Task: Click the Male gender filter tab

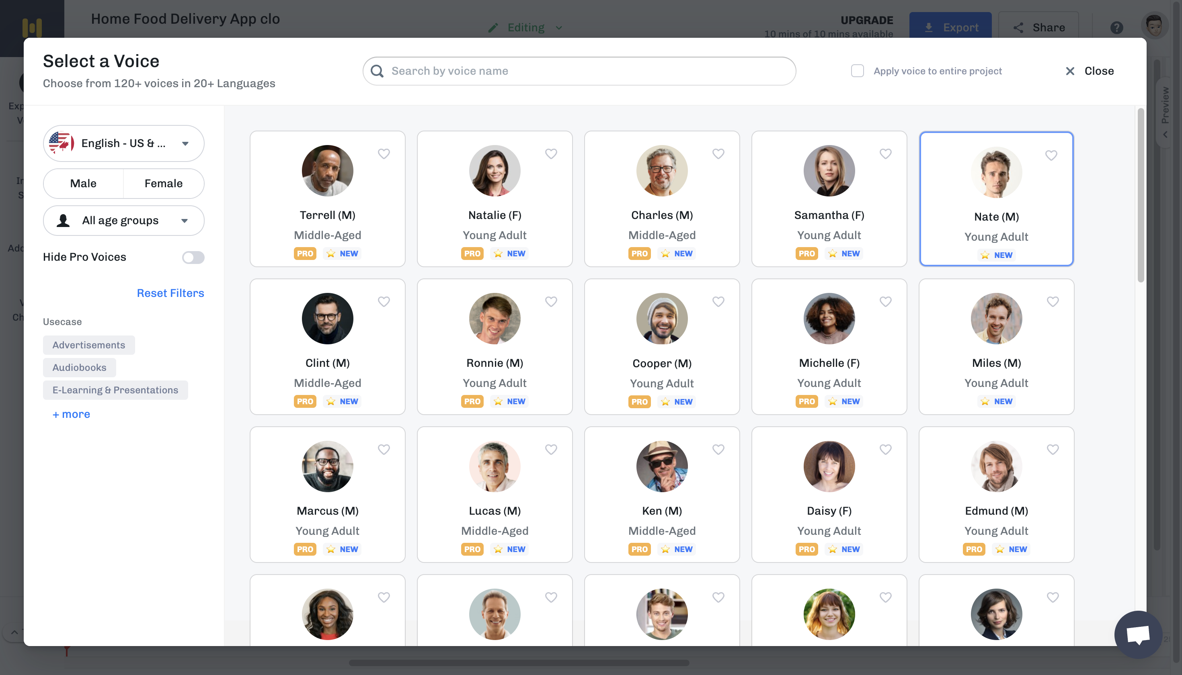Action: (x=83, y=183)
